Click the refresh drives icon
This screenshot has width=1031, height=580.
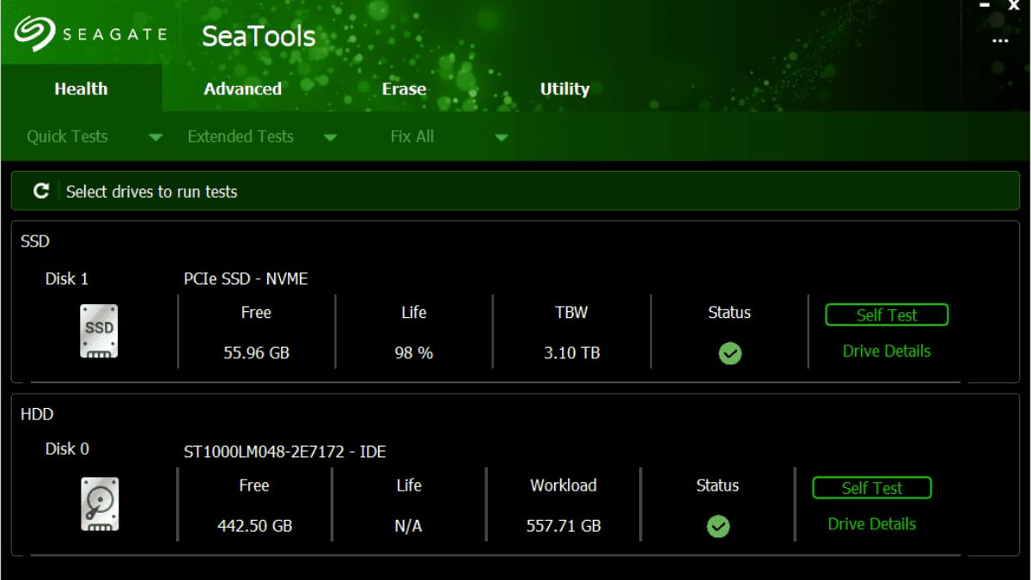point(40,192)
